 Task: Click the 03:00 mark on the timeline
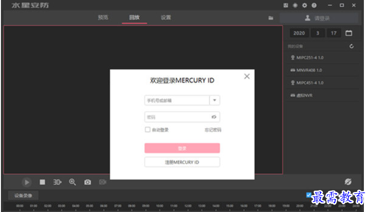pyautogui.click(x=62, y=206)
